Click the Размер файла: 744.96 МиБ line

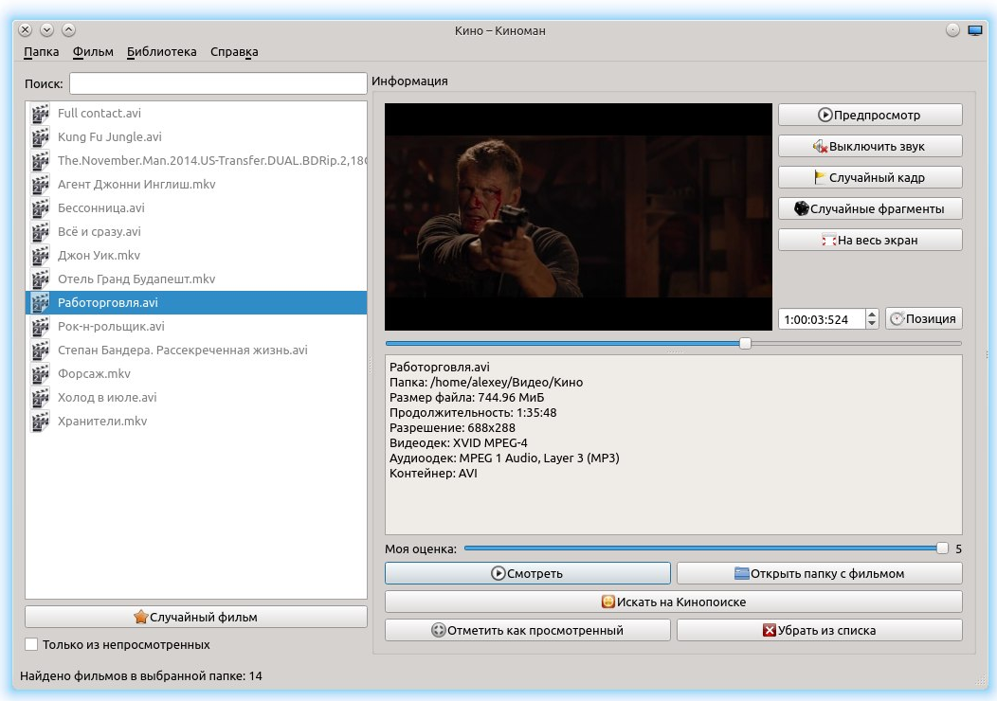(x=466, y=397)
